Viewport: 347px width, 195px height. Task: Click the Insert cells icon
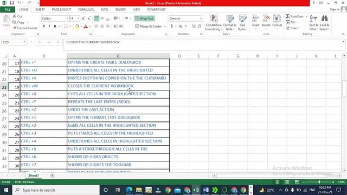click(x=255, y=18)
